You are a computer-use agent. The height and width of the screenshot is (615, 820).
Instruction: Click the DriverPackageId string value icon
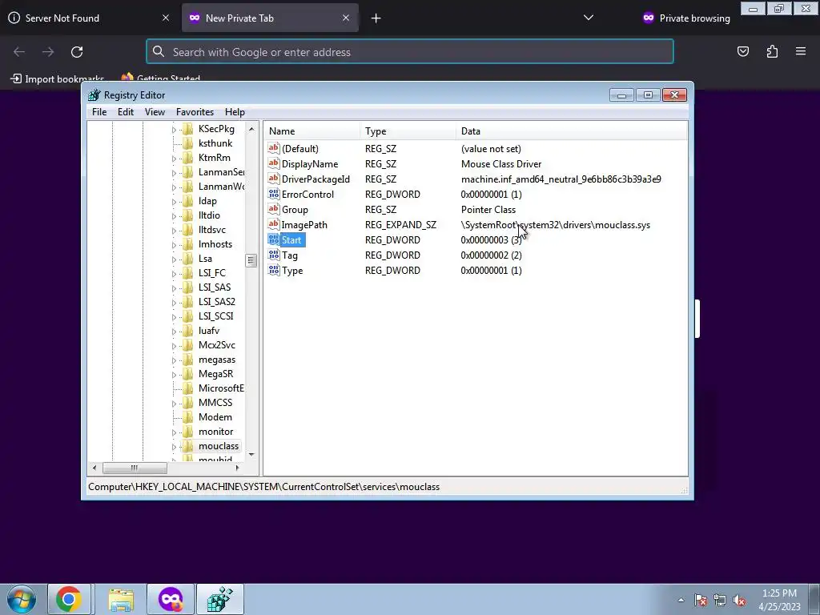point(274,179)
